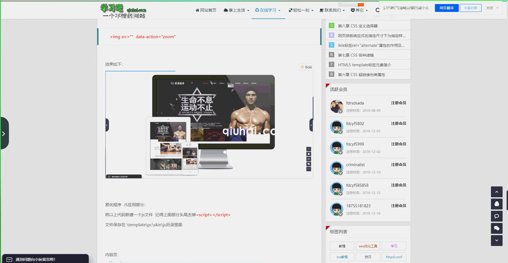This screenshot has height=263, width=508.
Task: Click the envelope icon in the bottom message bar
Action: coord(9,259)
